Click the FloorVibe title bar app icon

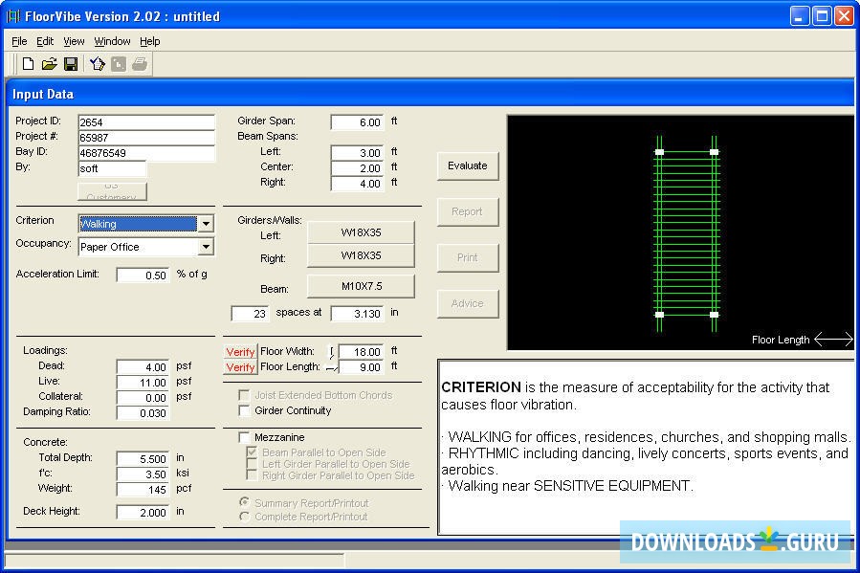[13, 16]
